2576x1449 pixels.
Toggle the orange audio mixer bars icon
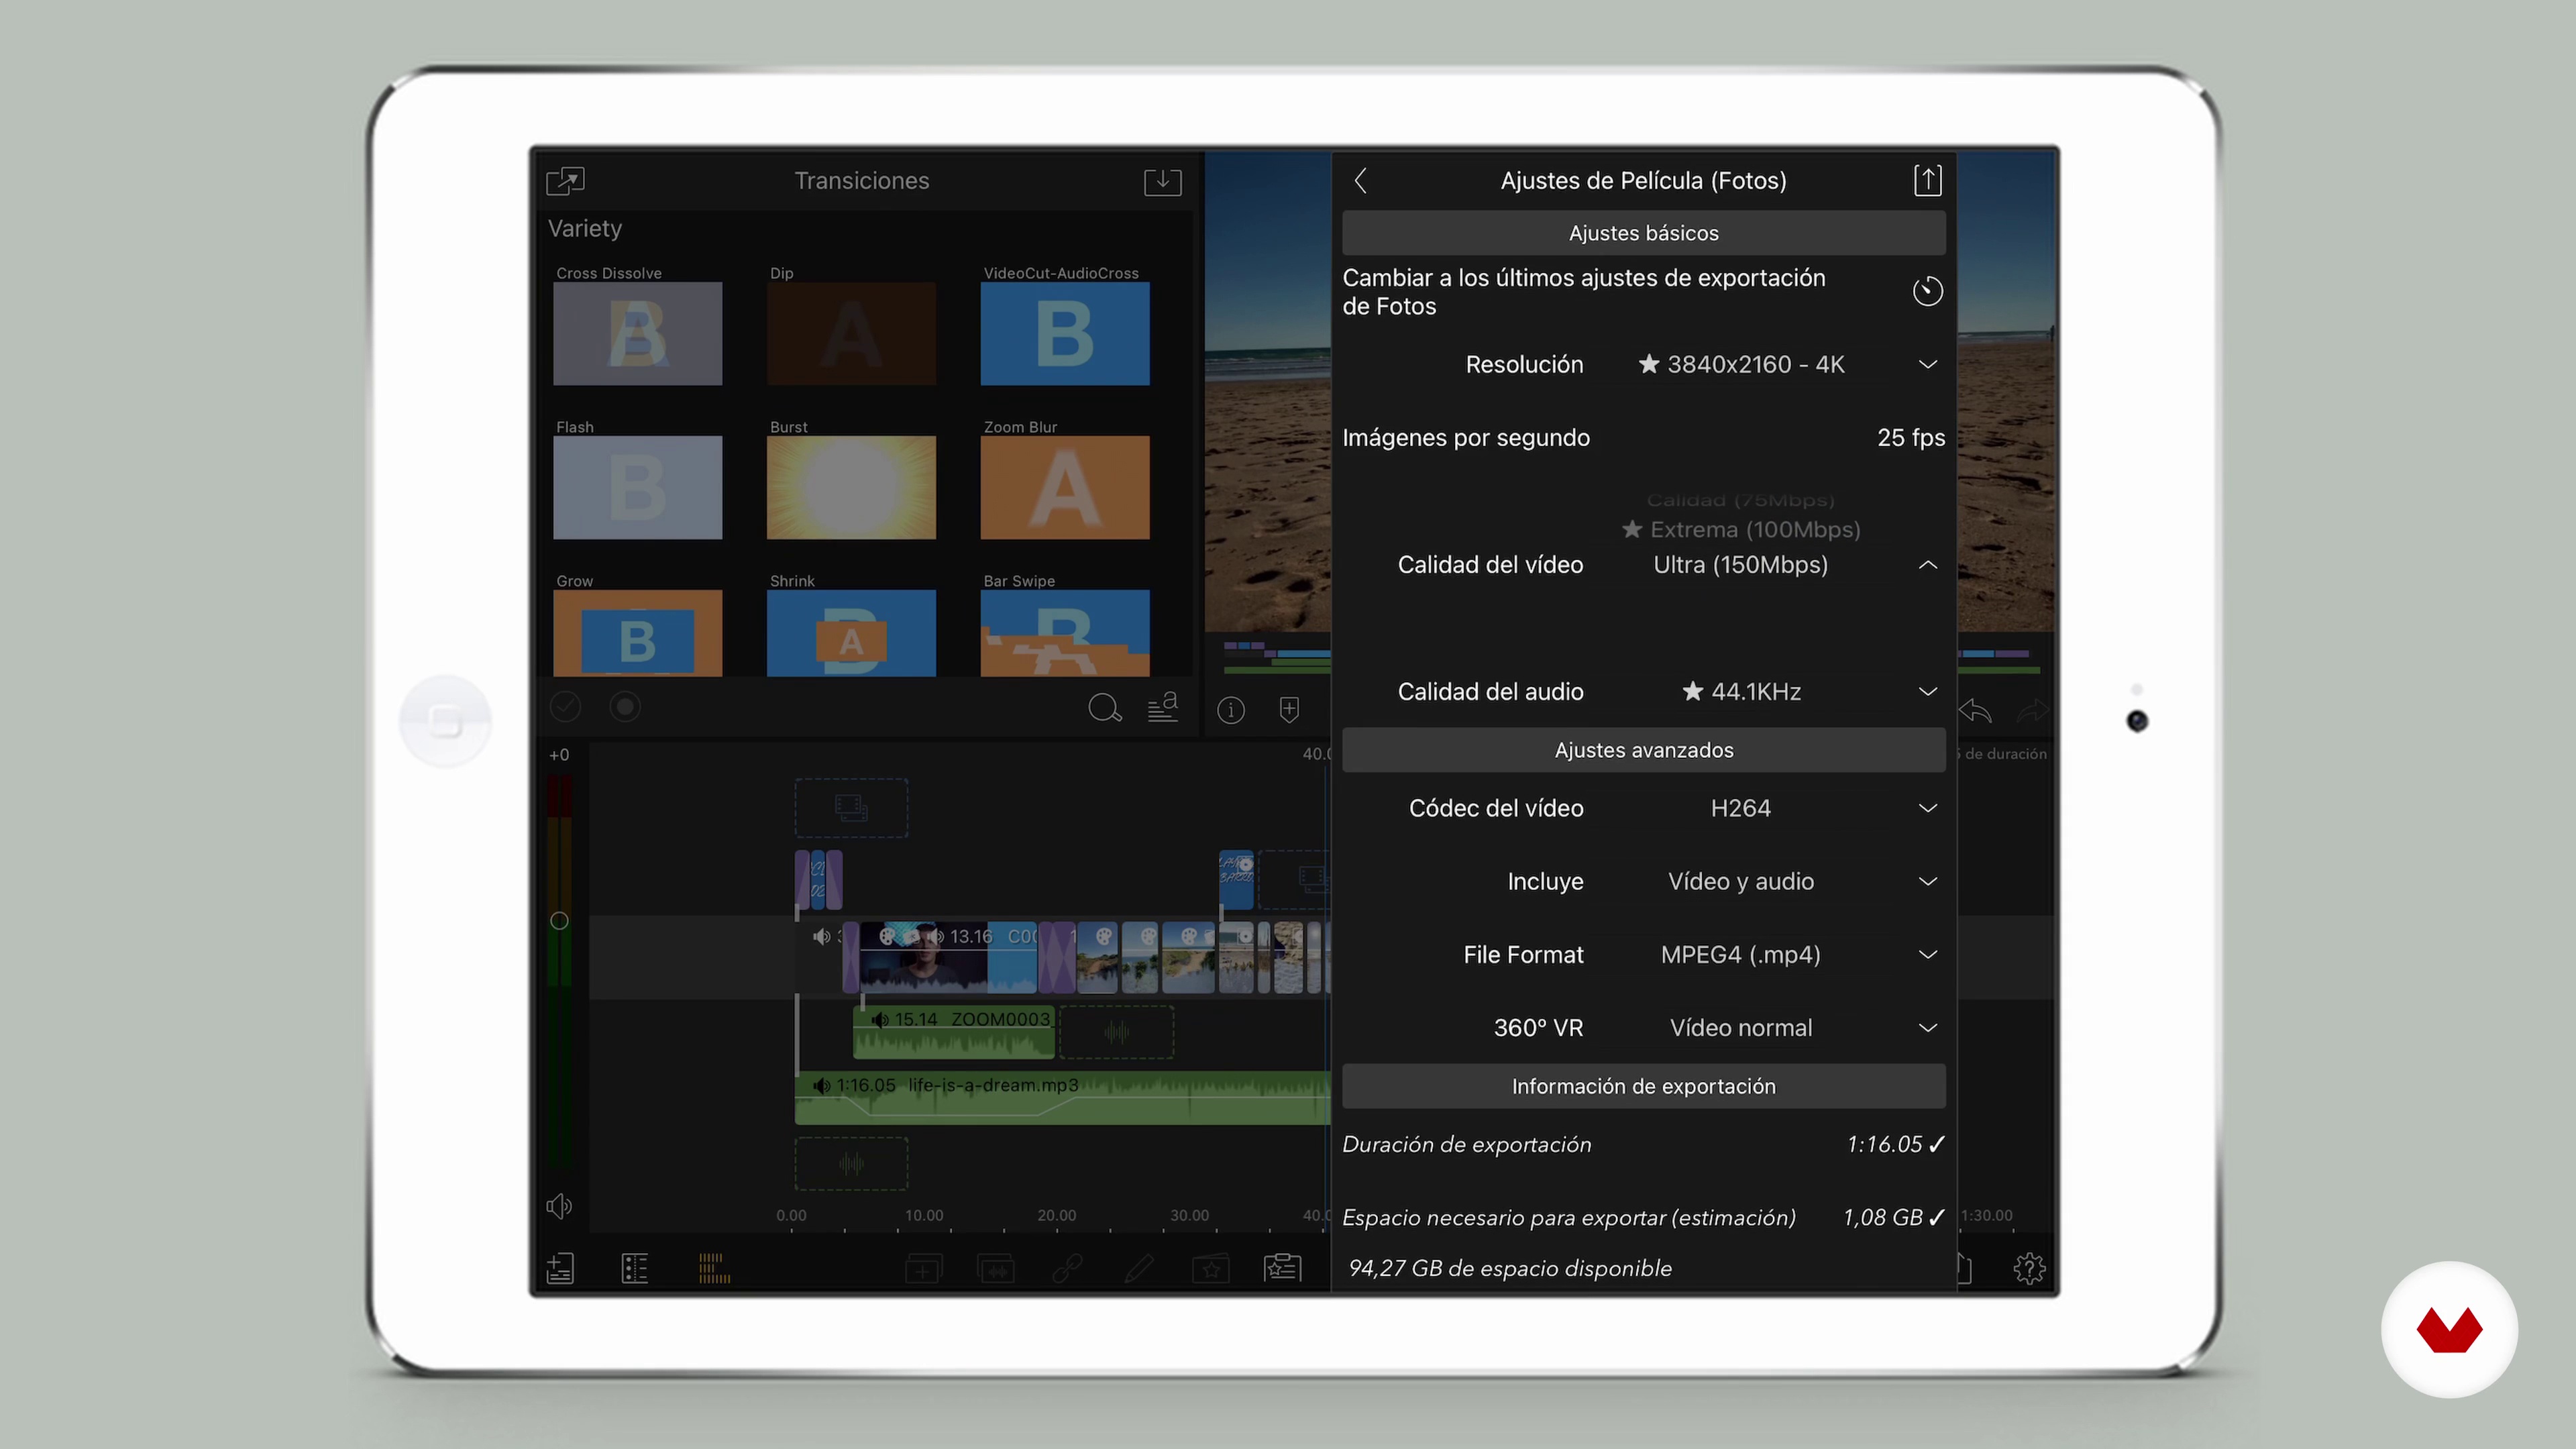click(x=714, y=1268)
